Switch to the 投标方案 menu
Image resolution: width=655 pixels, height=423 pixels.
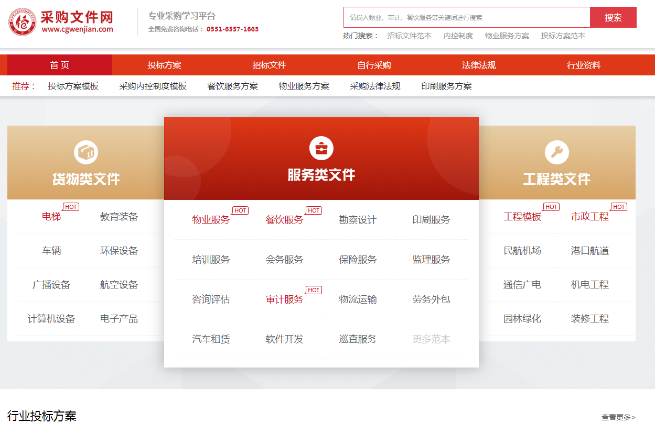pos(163,64)
